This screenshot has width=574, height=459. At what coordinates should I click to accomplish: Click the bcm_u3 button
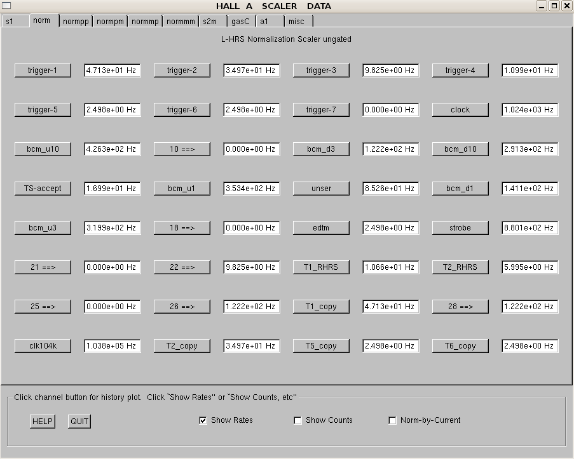(x=43, y=228)
